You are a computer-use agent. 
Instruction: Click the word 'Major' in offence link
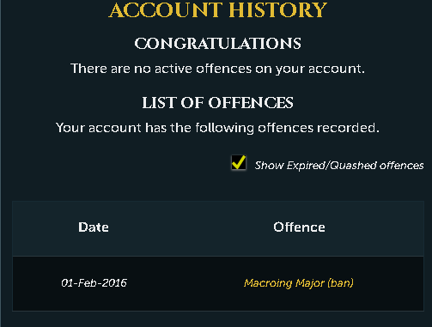[310, 283]
